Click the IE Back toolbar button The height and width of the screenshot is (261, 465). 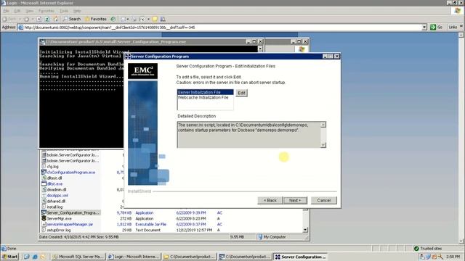[9, 19]
